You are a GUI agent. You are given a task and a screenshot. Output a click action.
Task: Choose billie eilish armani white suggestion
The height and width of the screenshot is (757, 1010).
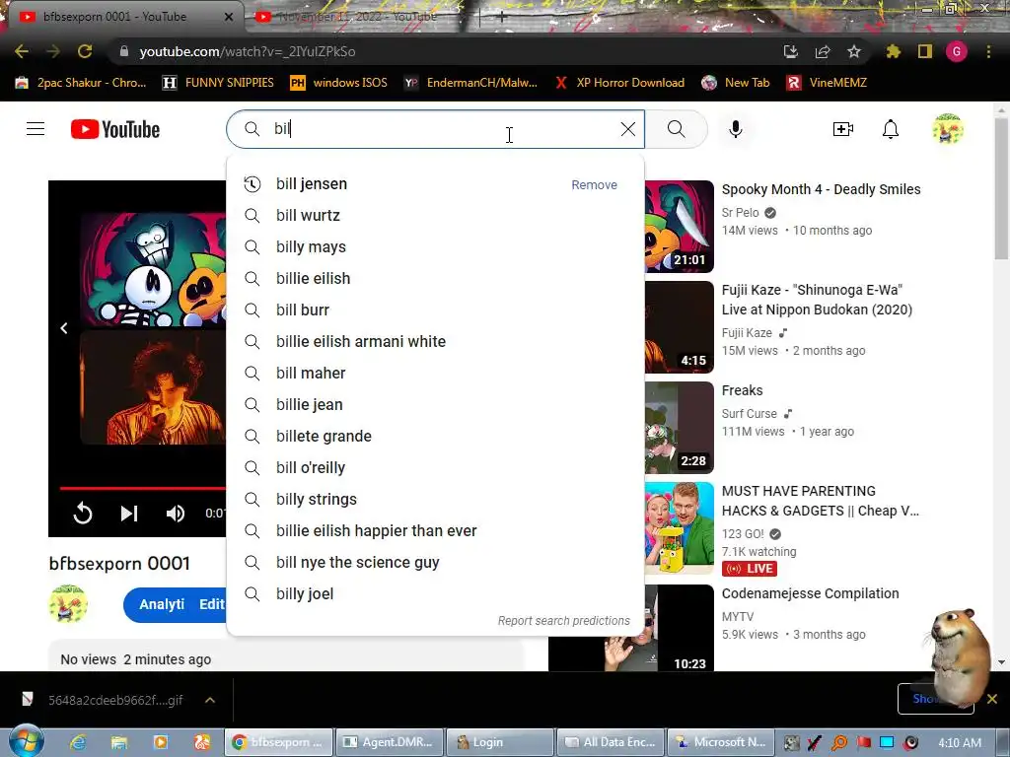(435, 342)
